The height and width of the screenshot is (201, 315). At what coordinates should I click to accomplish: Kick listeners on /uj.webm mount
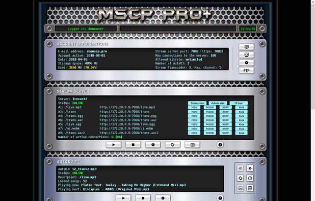pos(242,129)
